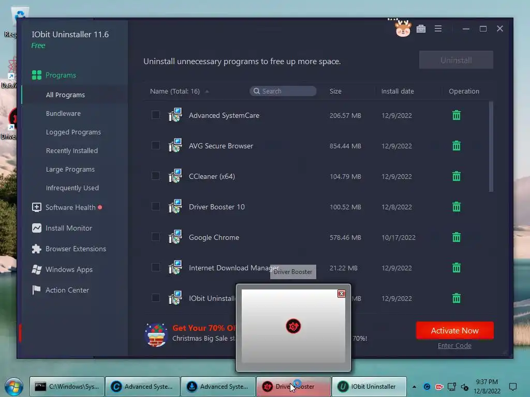Open the toolbox briefcase icon

421,29
